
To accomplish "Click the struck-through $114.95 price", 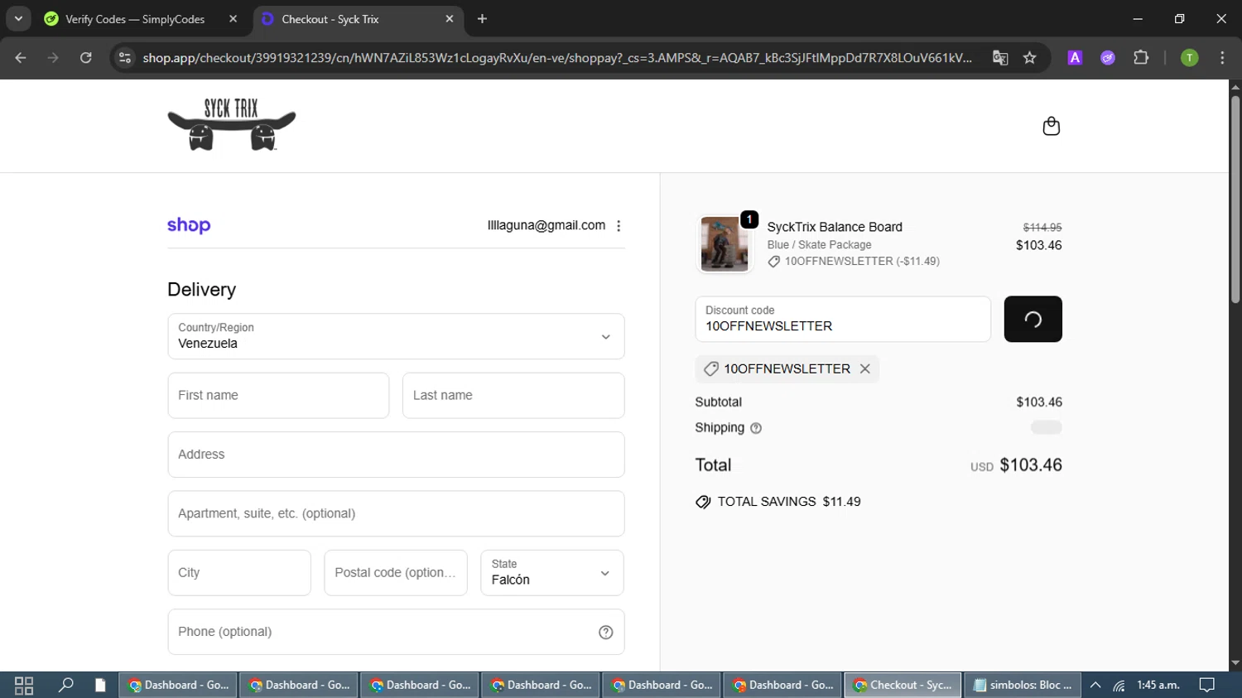I will tap(1042, 227).
